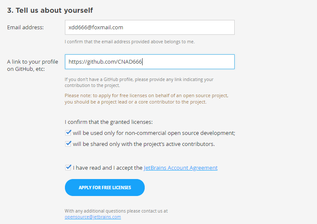
Task: Click the 'If you don't have a GitHub profile' hint
Action: click(x=139, y=82)
